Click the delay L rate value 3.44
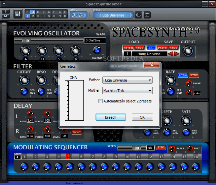The height and width of the screenshot is (185, 216). 30,121
